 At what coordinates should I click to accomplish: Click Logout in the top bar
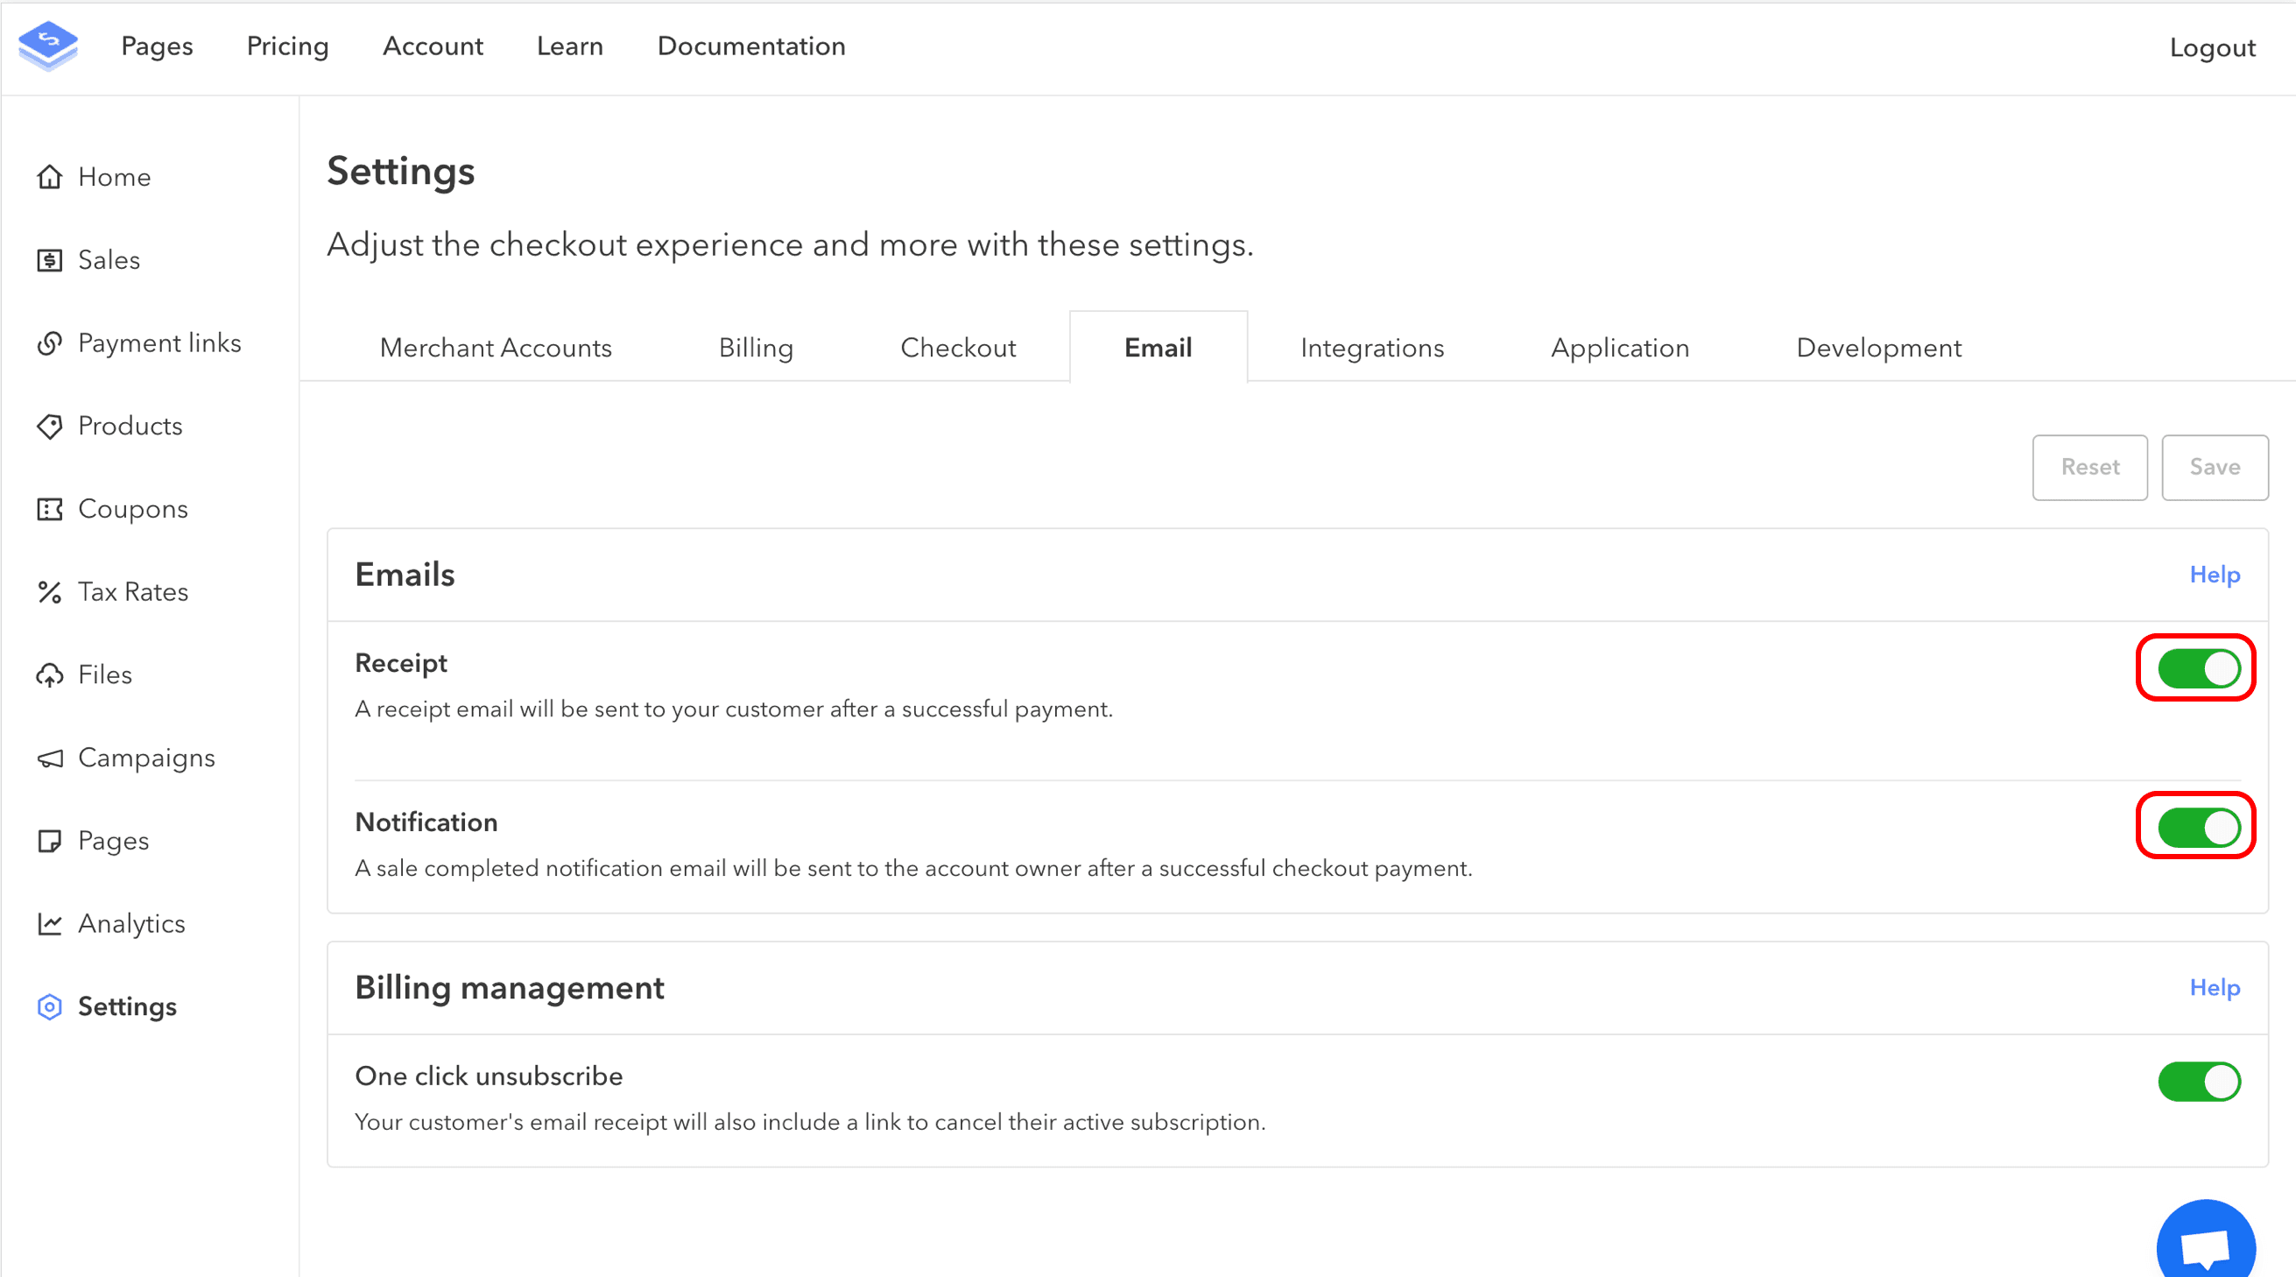[2212, 47]
